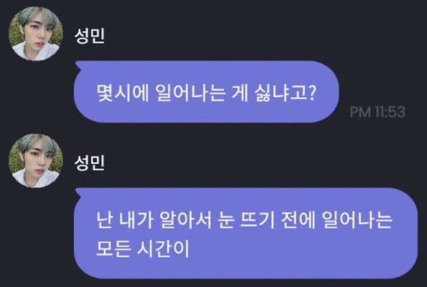Open 성민's profile picture on first message

coord(36,34)
